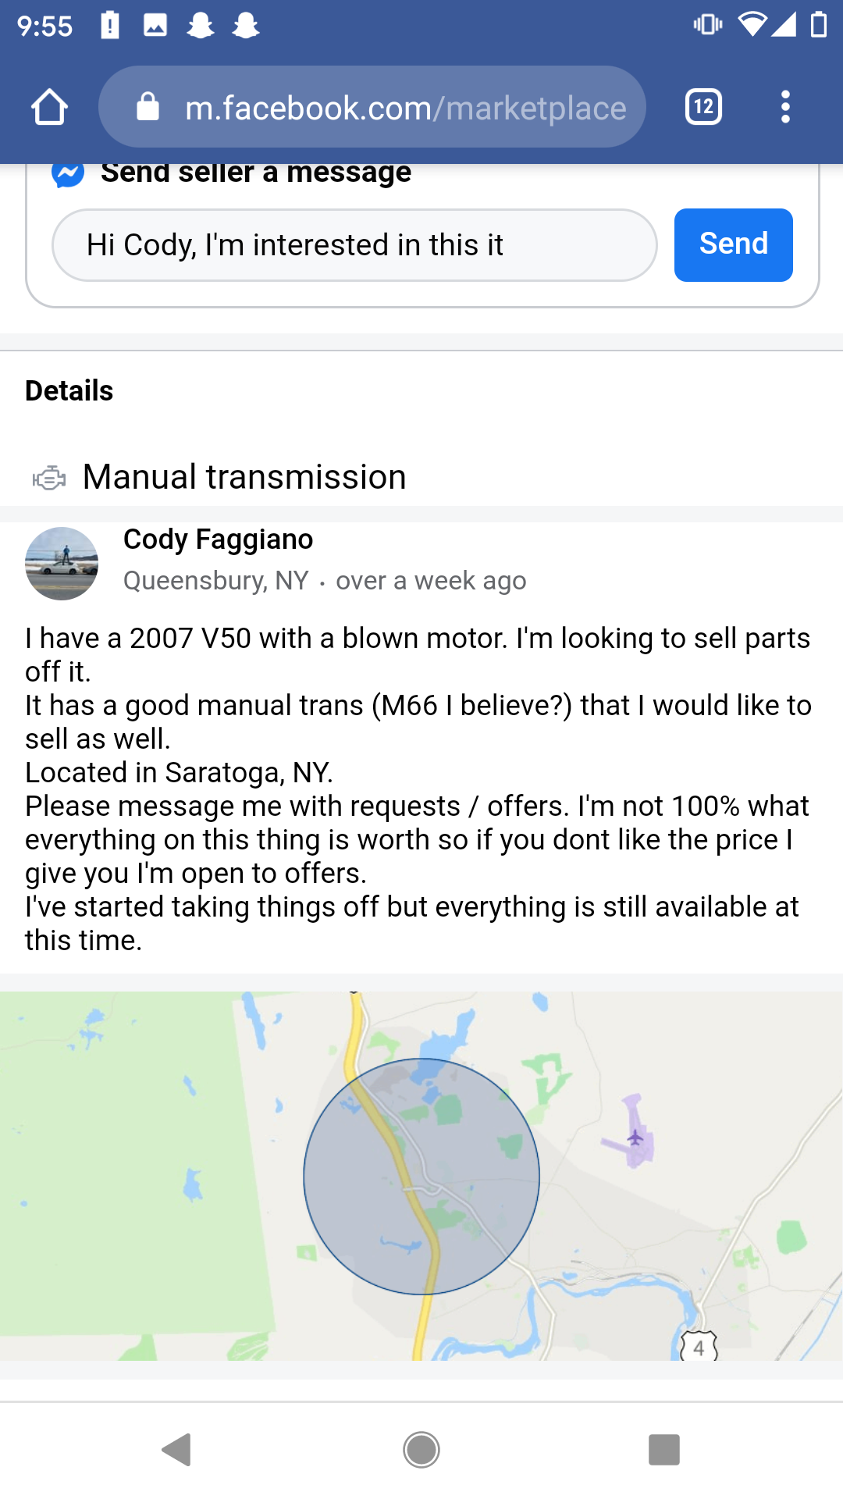The height and width of the screenshot is (1499, 843).
Task: Open Cody Faggiano's profile picture
Action: pos(62,564)
